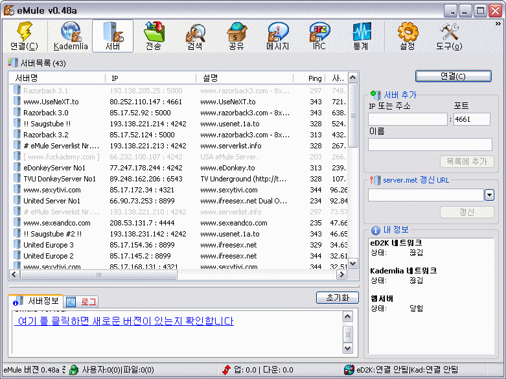Click the up/down transfer arrows status icon
This screenshot has height=379, width=506.
point(227,370)
